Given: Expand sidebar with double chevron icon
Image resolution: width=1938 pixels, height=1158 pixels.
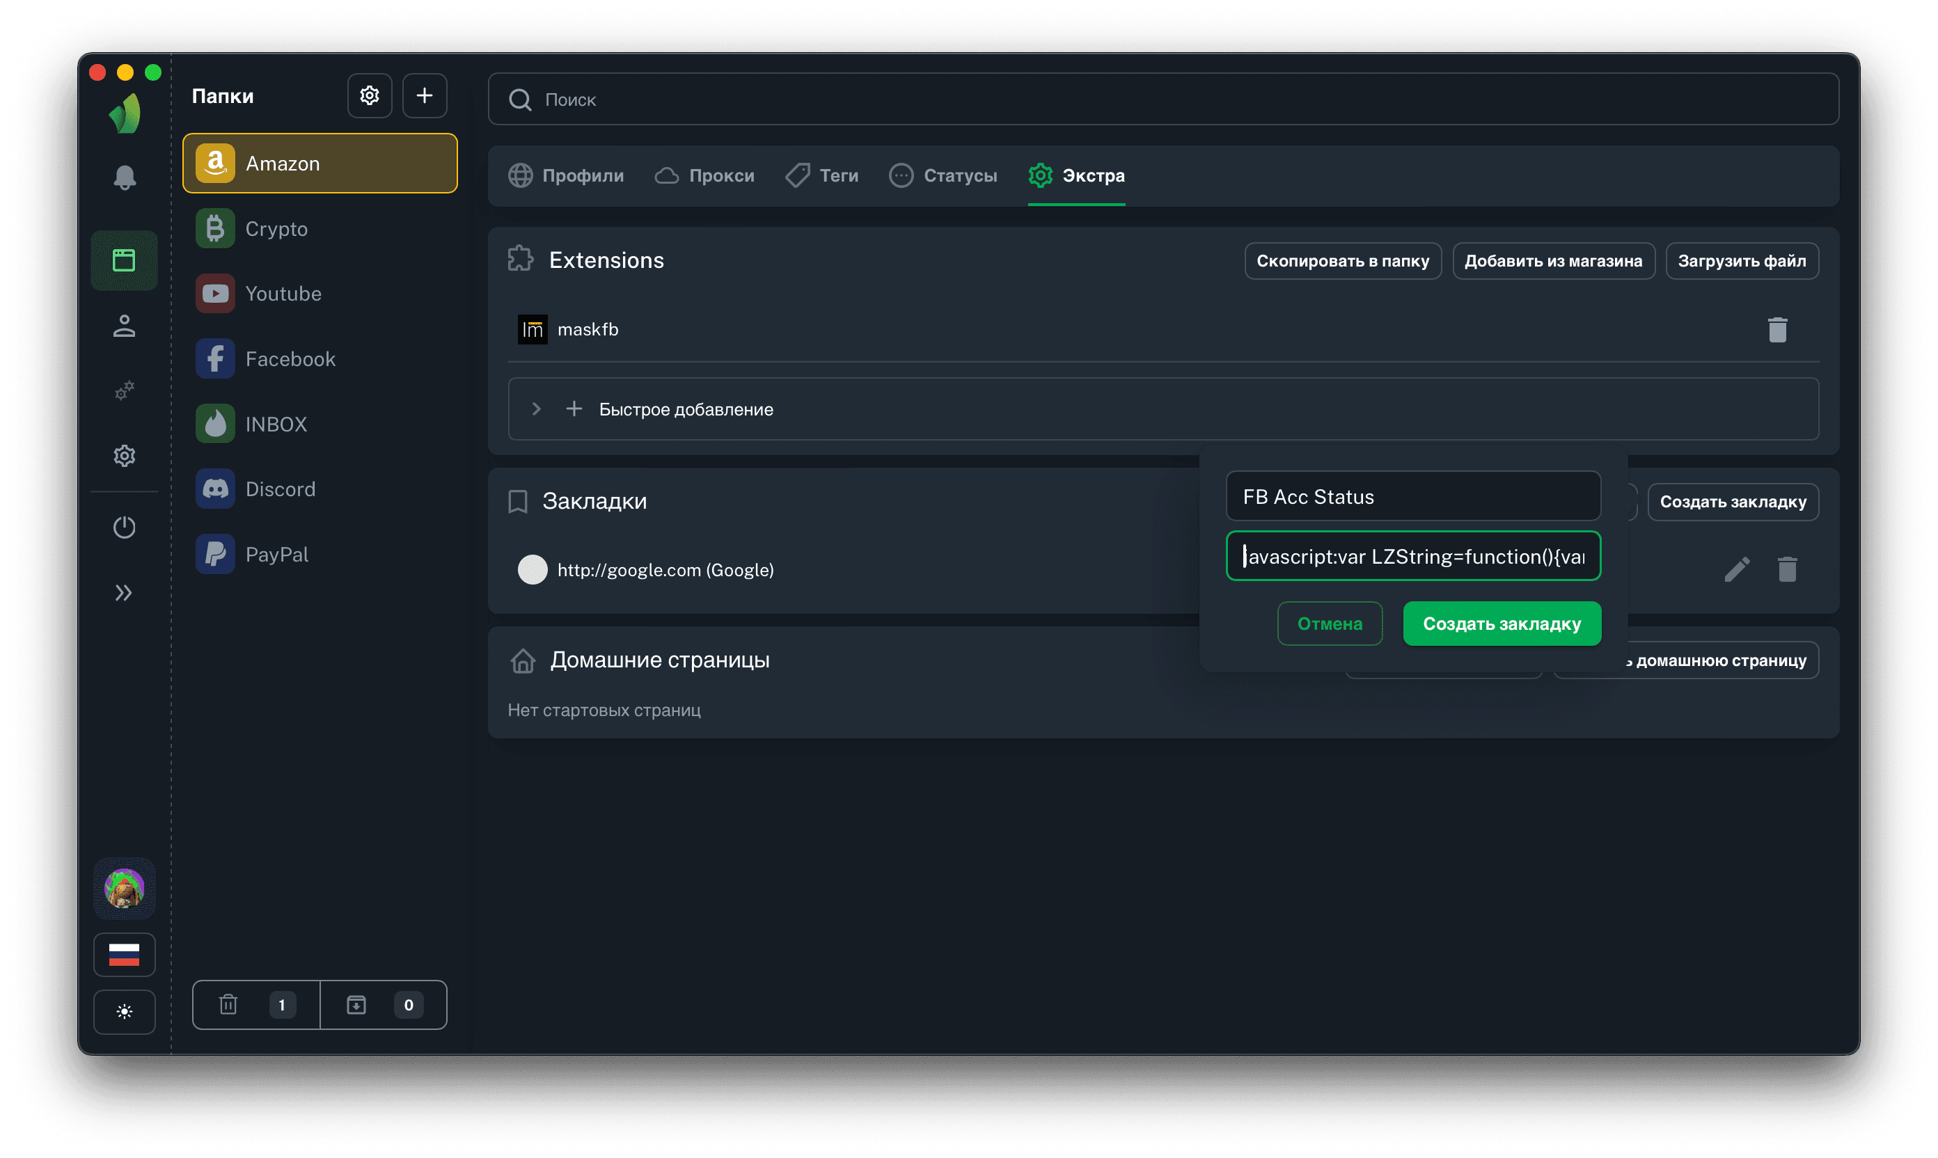Looking at the screenshot, I should pyautogui.click(x=124, y=593).
